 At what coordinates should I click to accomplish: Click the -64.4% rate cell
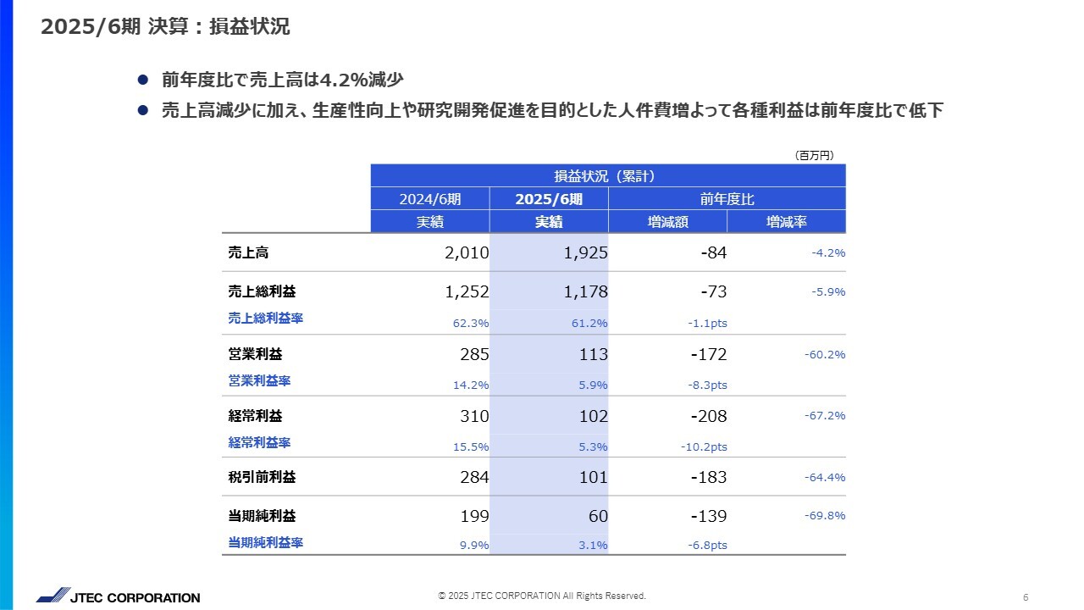(x=825, y=477)
